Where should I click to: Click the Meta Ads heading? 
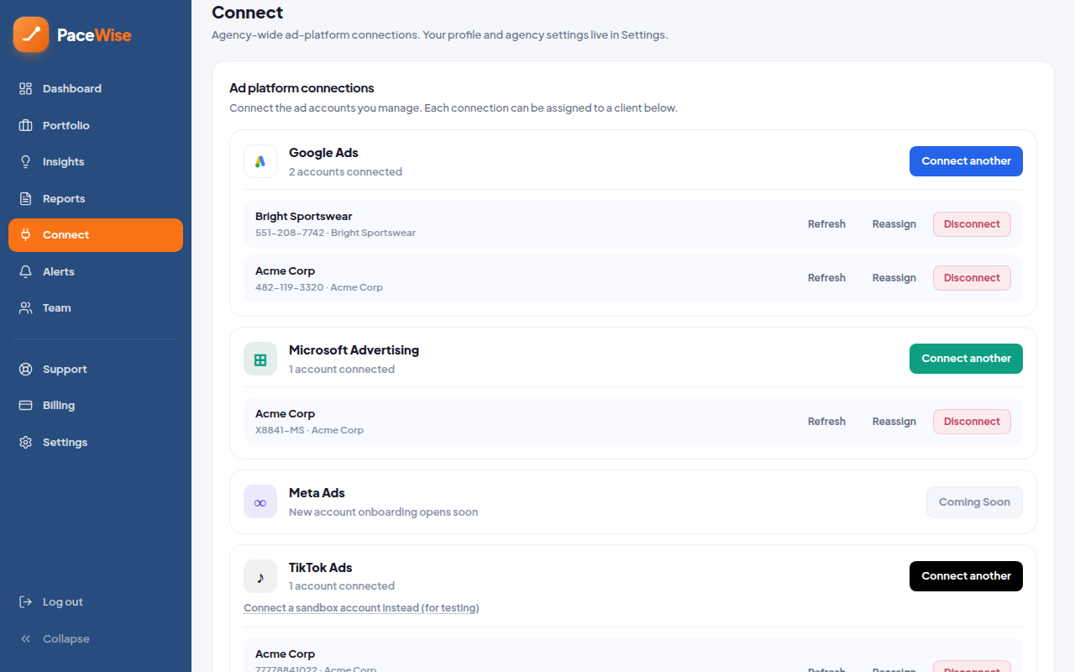click(x=317, y=493)
